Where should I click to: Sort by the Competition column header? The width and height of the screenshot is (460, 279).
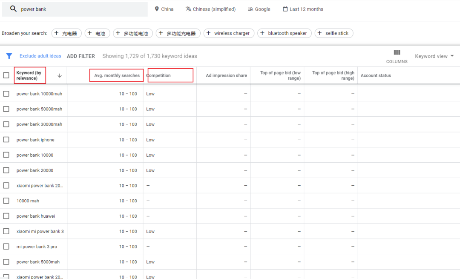pos(158,75)
